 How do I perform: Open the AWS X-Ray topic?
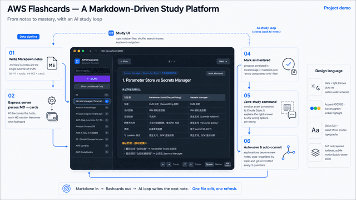point(92,133)
